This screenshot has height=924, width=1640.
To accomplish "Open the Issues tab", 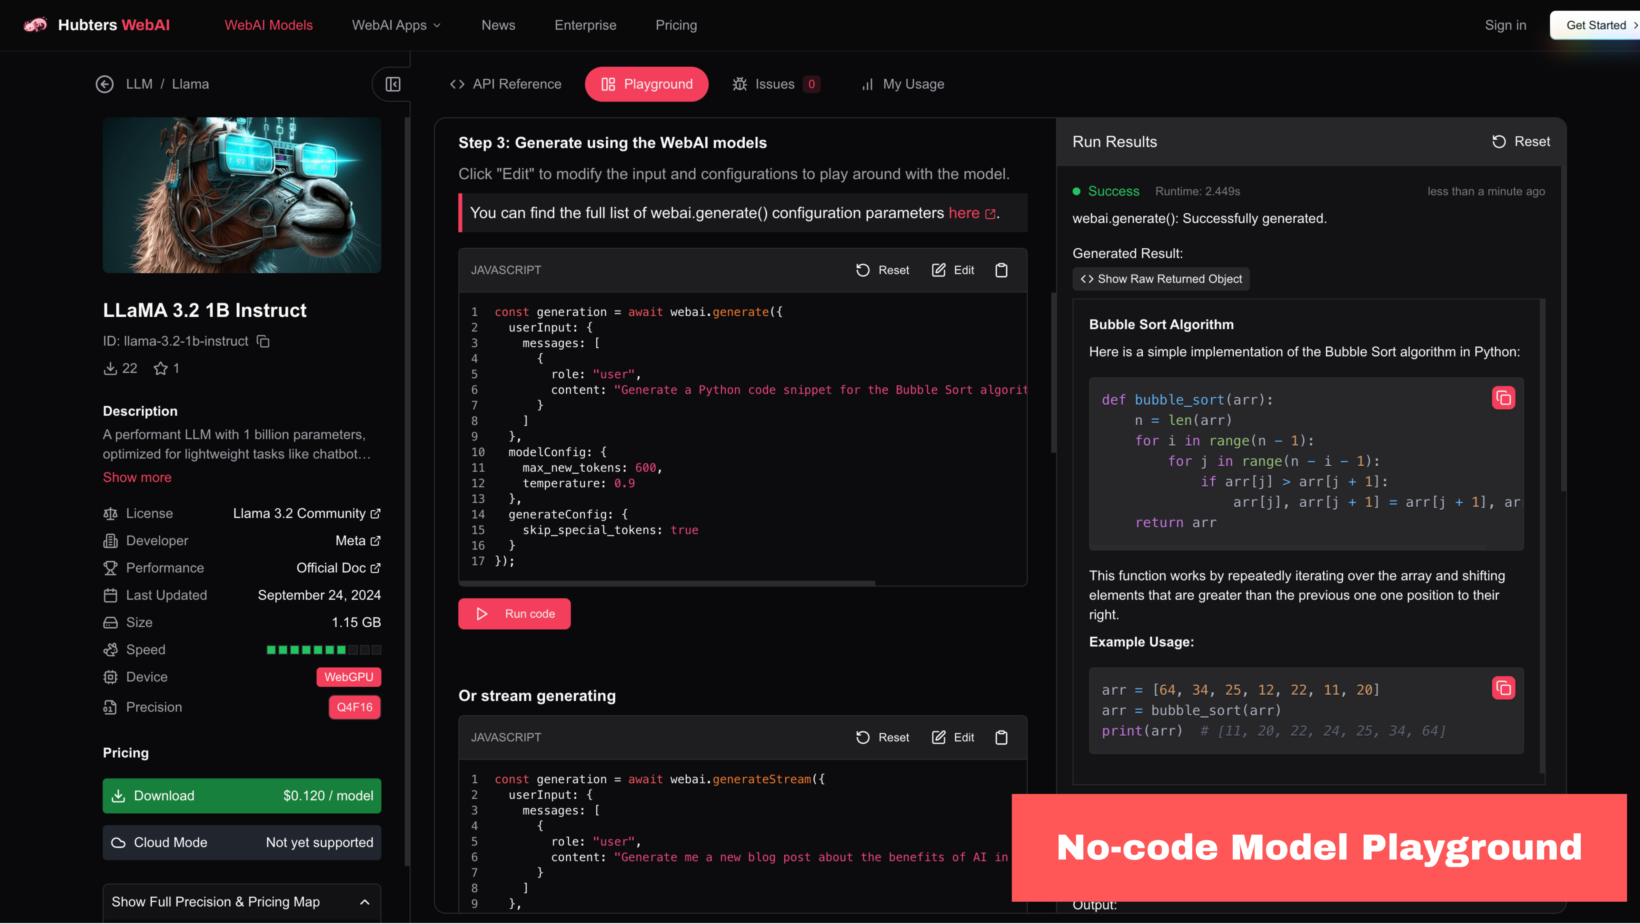I will point(775,84).
